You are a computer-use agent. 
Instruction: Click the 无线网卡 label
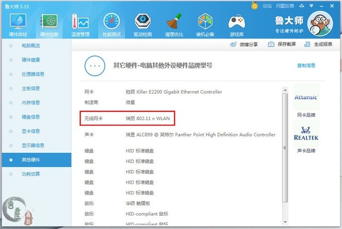coord(93,119)
